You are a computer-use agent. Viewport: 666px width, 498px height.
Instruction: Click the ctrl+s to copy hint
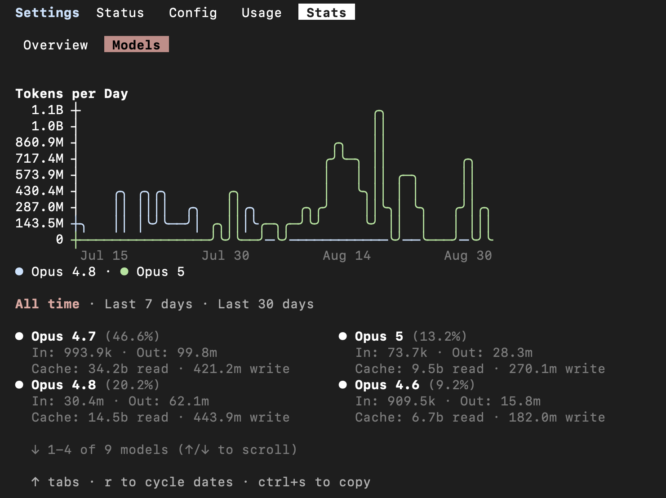click(x=314, y=482)
